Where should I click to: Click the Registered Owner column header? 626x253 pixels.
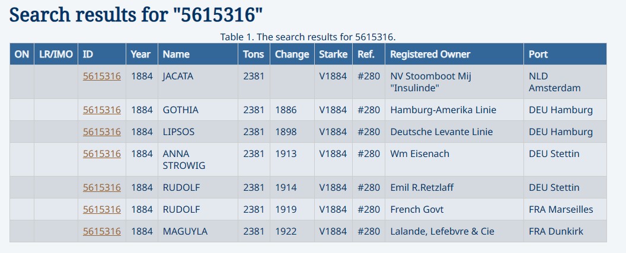430,54
